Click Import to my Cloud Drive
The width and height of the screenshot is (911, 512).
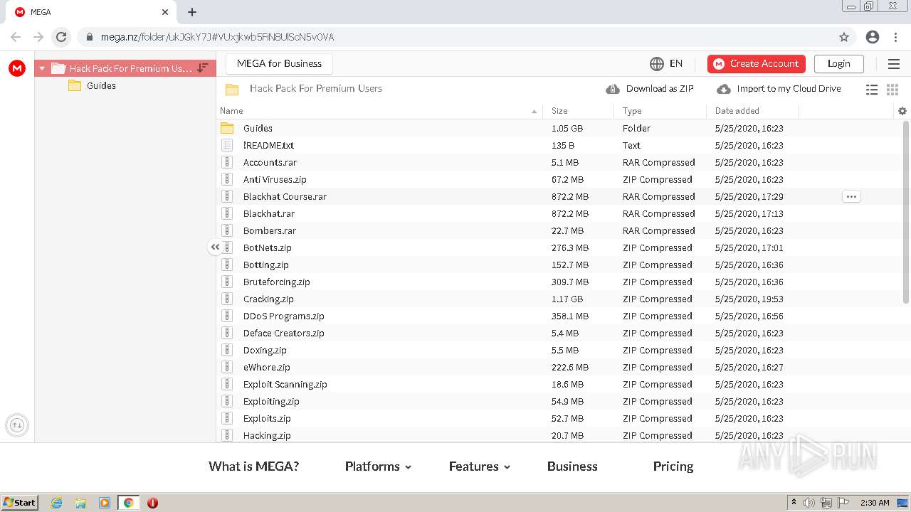coord(779,89)
